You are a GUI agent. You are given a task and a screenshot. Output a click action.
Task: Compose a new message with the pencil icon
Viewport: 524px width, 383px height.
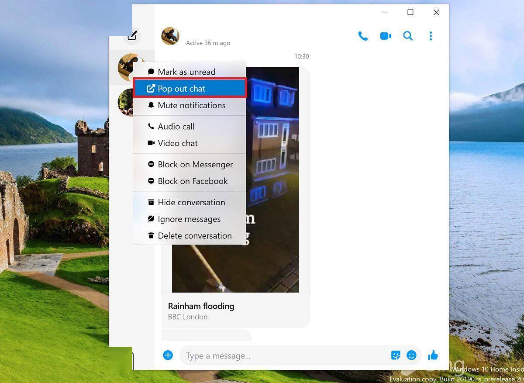[132, 36]
